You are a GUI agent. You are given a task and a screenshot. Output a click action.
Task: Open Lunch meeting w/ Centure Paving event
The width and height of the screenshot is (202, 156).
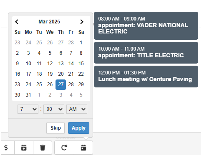pos(146,77)
